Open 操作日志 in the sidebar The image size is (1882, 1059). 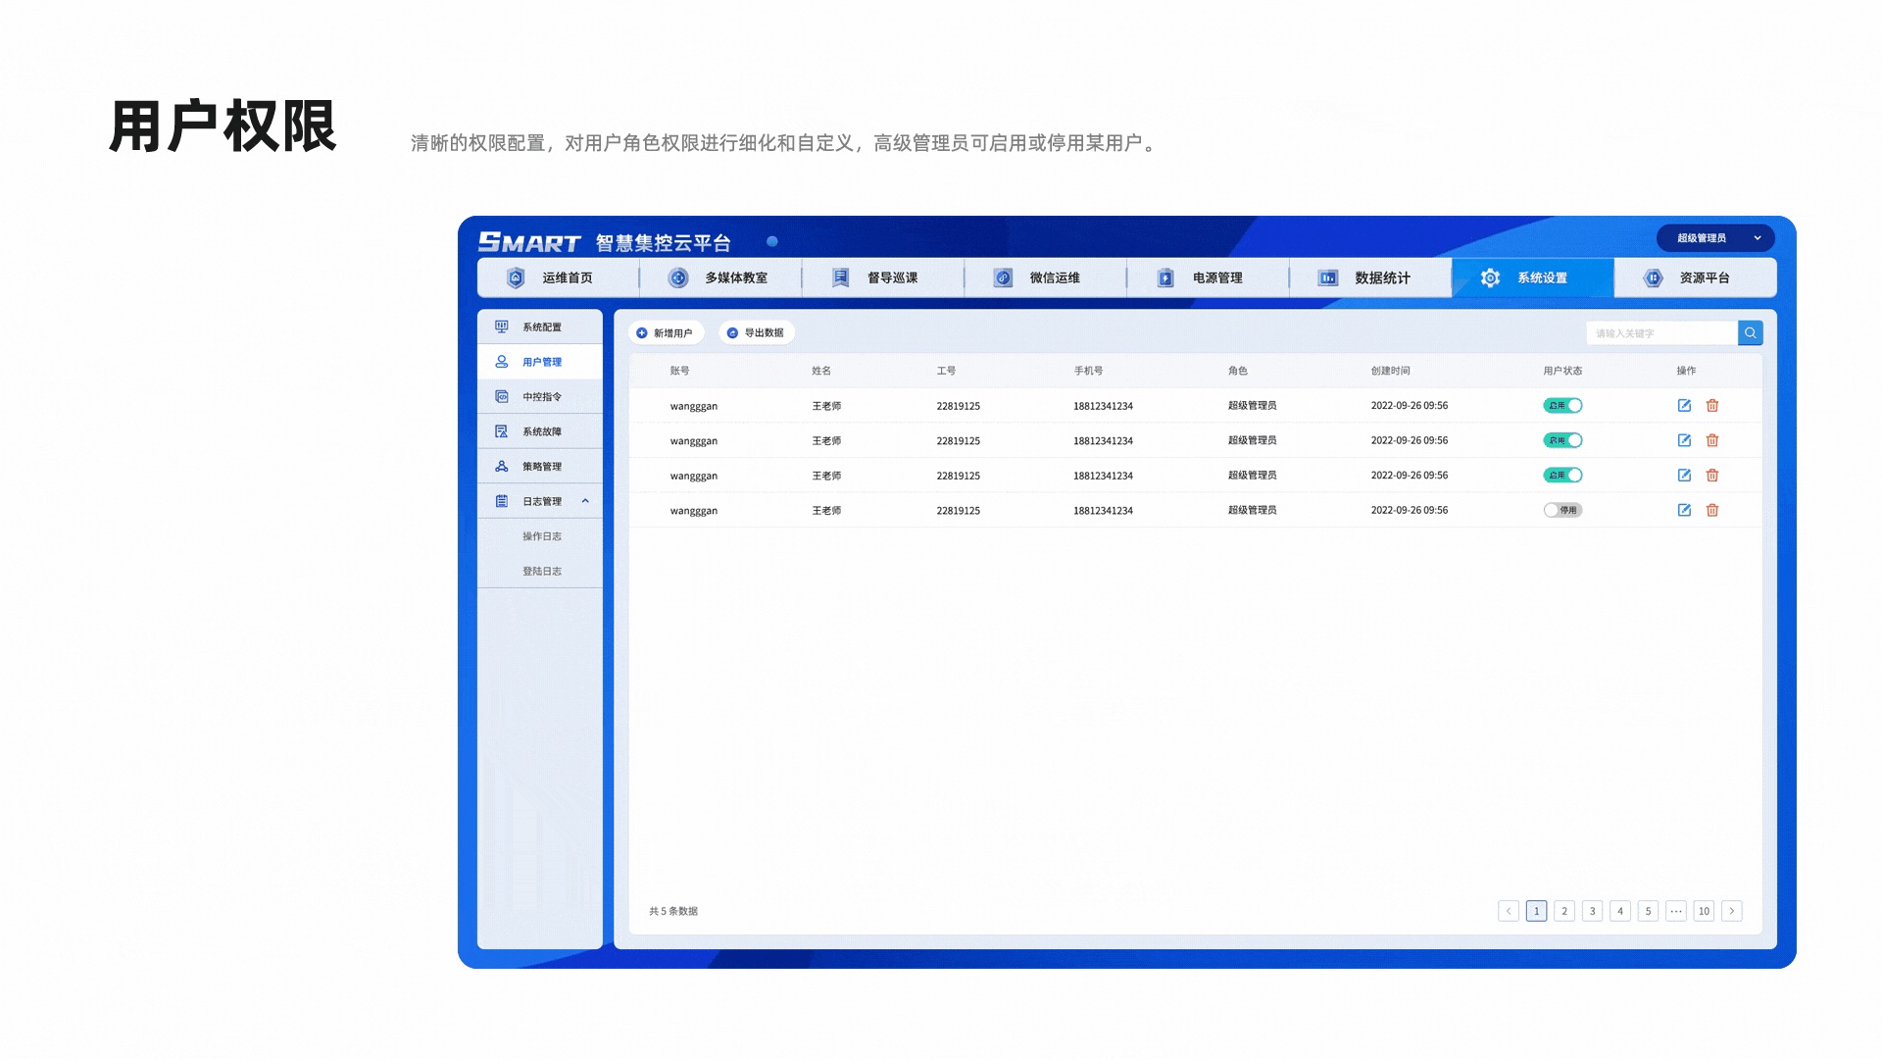tap(542, 536)
